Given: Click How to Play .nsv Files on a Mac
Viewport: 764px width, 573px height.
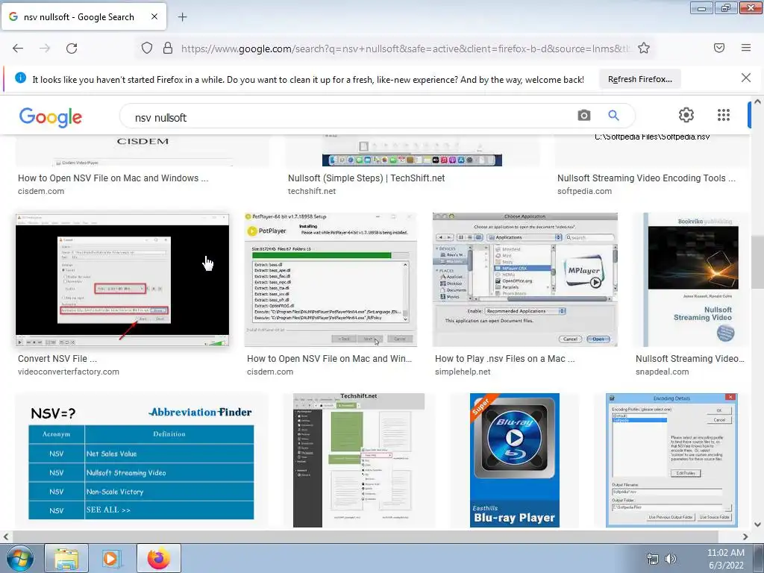Looking at the screenshot, I should tap(505, 359).
